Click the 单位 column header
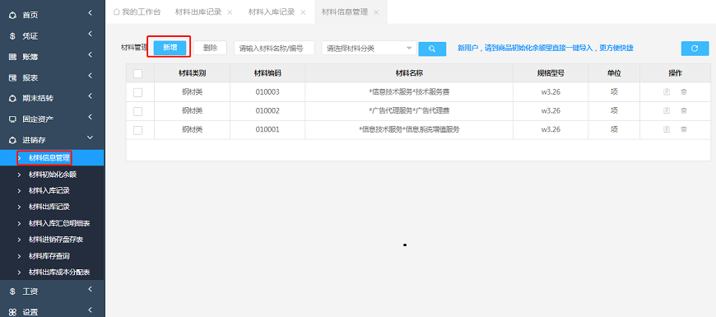716x317 pixels. coord(614,73)
